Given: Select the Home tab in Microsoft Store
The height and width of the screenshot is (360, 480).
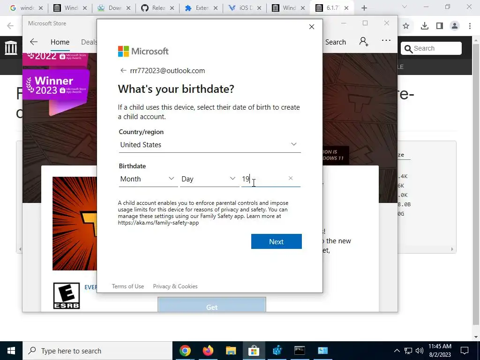Looking at the screenshot, I should [60, 42].
